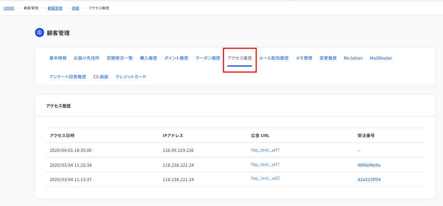Open faq_test_url1 link in 11:25:34 row
Viewport: 443px width, 206px height.
tap(265, 164)
